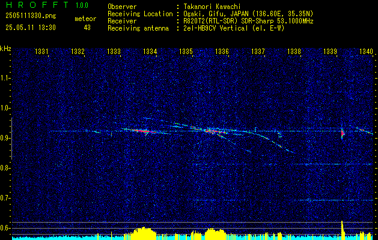The width and height of the screenshot is (378, 240).
Task: Click the 1332 time axis label
Action: 78,51
